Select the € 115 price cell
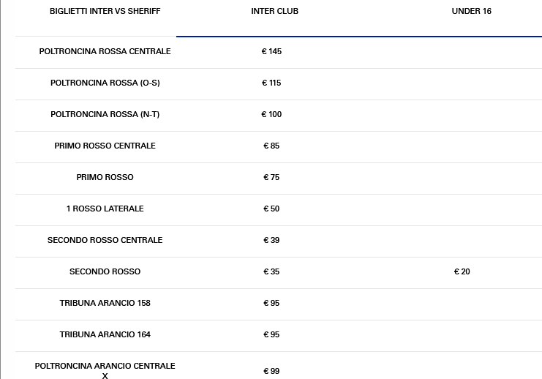This screenshot has width=542, height=379. pyautogui.click(x=271, y=83)
